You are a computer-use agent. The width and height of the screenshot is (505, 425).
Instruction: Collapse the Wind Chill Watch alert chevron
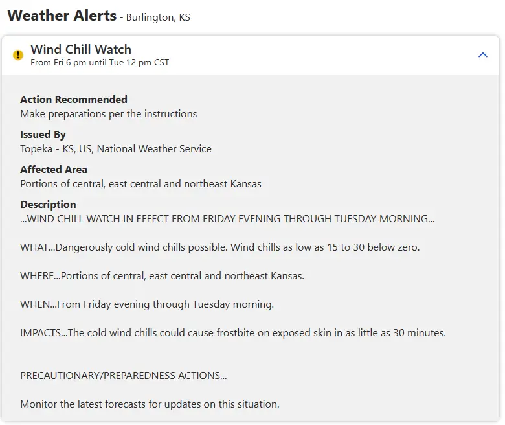(x=482, y=55)
